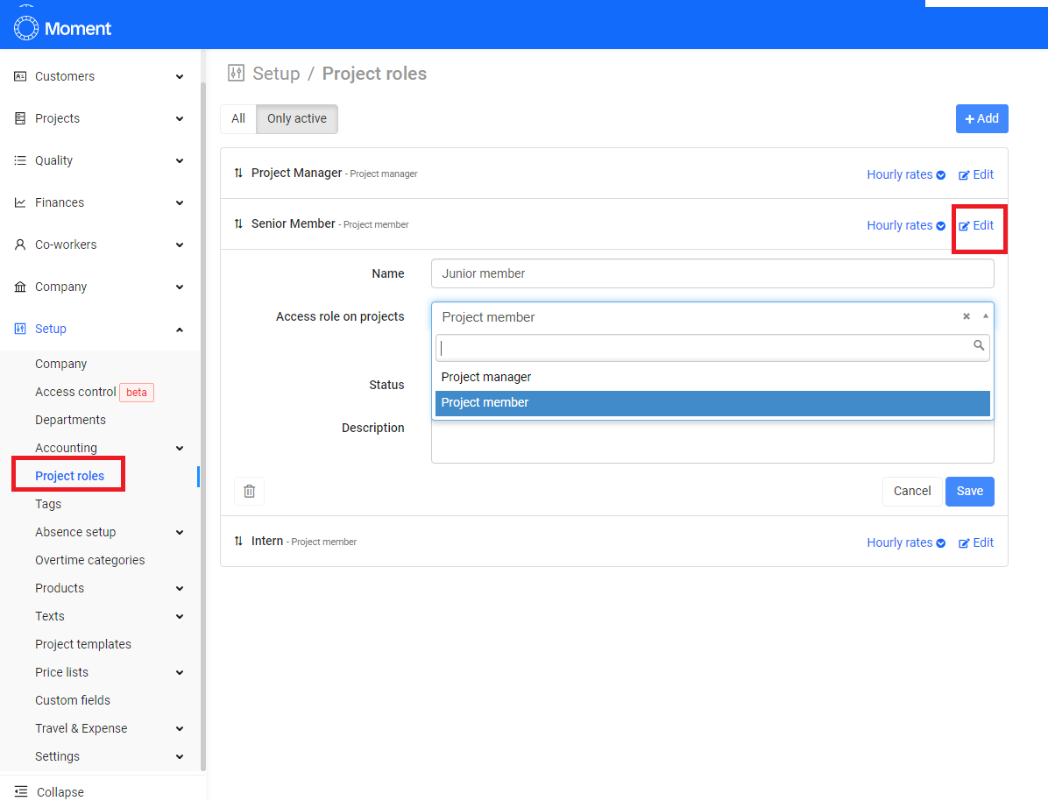Click the search magnifier icon in the dropdown
Image resolution: width=1048 pixels, height=801 pixels.
[979, 345]
